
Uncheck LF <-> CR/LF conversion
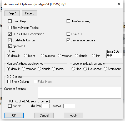(10, 34)
